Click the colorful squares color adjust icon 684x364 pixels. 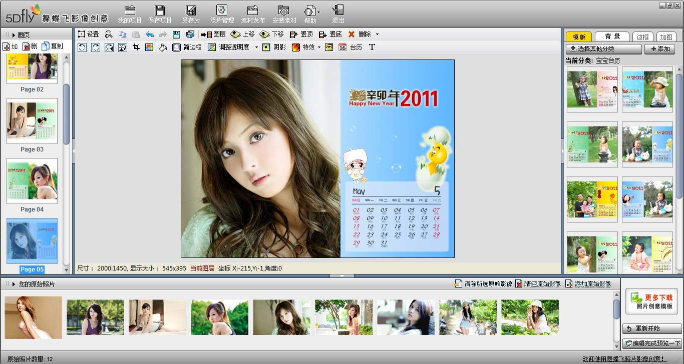[149, 47]
